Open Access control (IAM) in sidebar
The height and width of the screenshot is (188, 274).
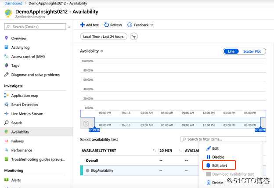pyautogui.click(x=28, y=57)
